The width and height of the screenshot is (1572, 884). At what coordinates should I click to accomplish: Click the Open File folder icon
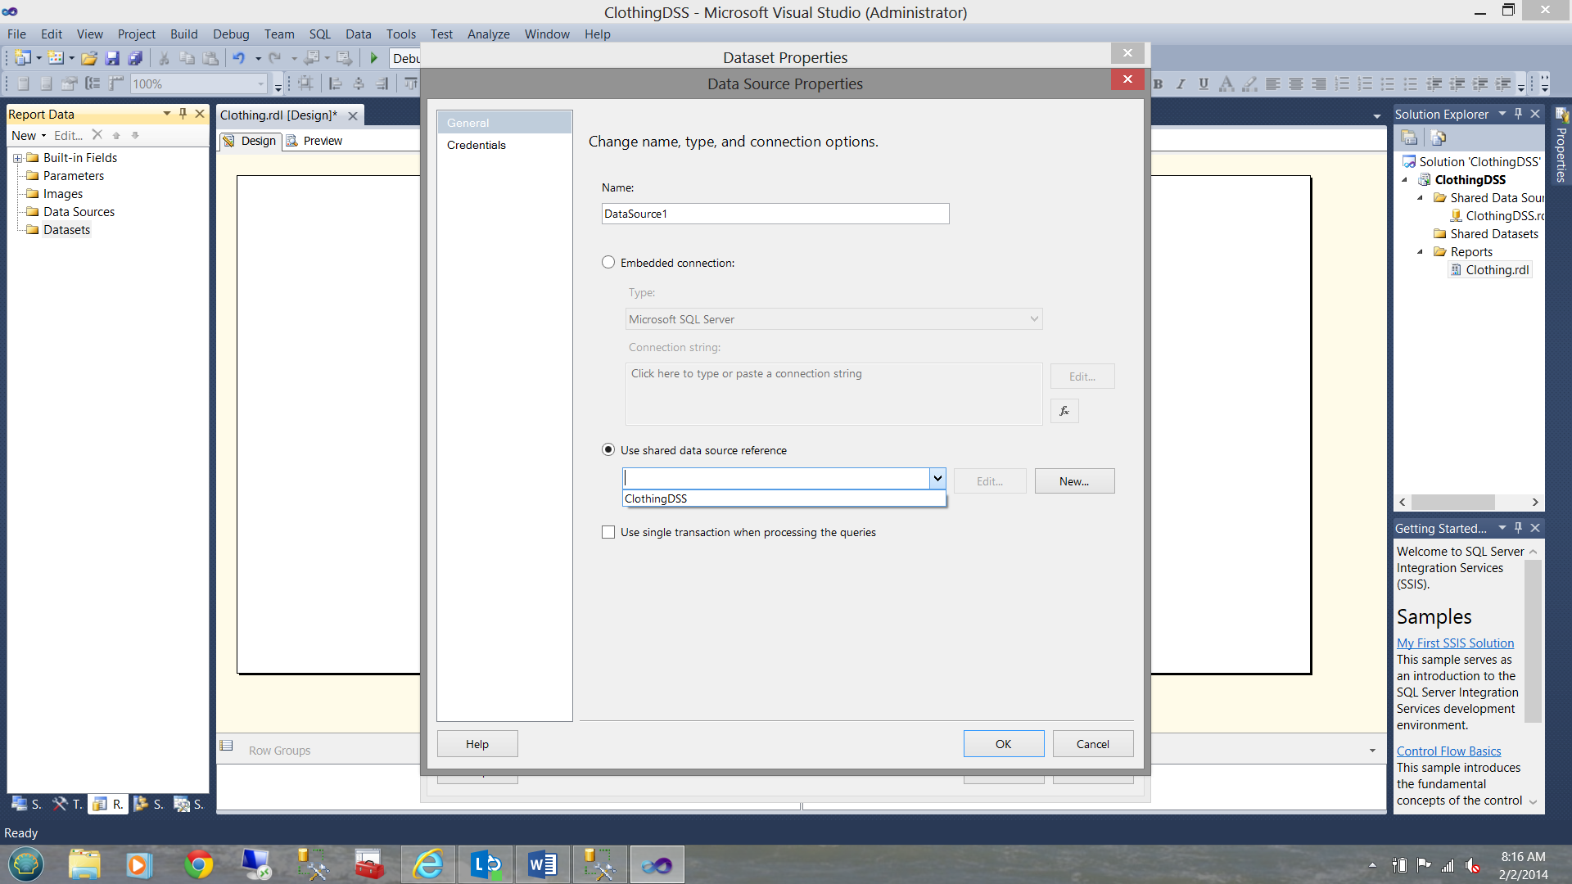coord(89,58)
